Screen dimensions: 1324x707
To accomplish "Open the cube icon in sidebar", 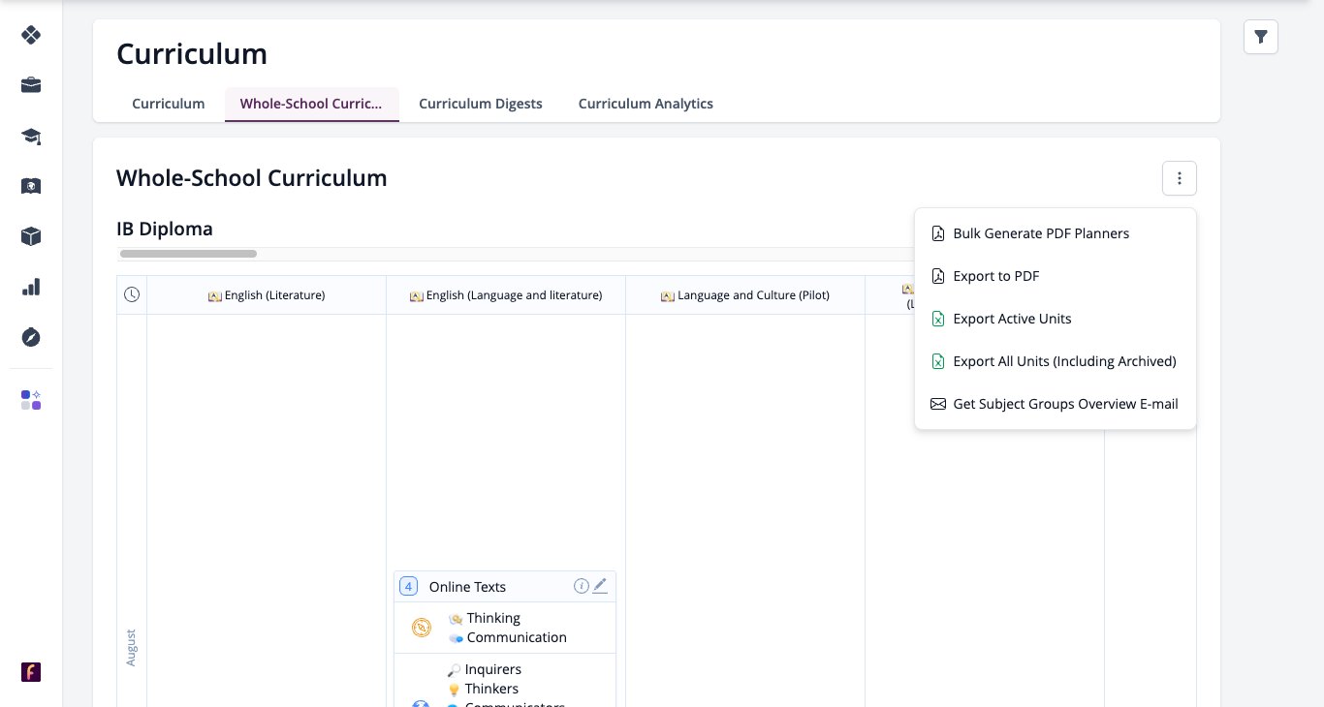I will pos(31,236).
